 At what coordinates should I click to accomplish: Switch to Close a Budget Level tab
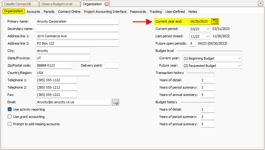click(x=57, y=4)
